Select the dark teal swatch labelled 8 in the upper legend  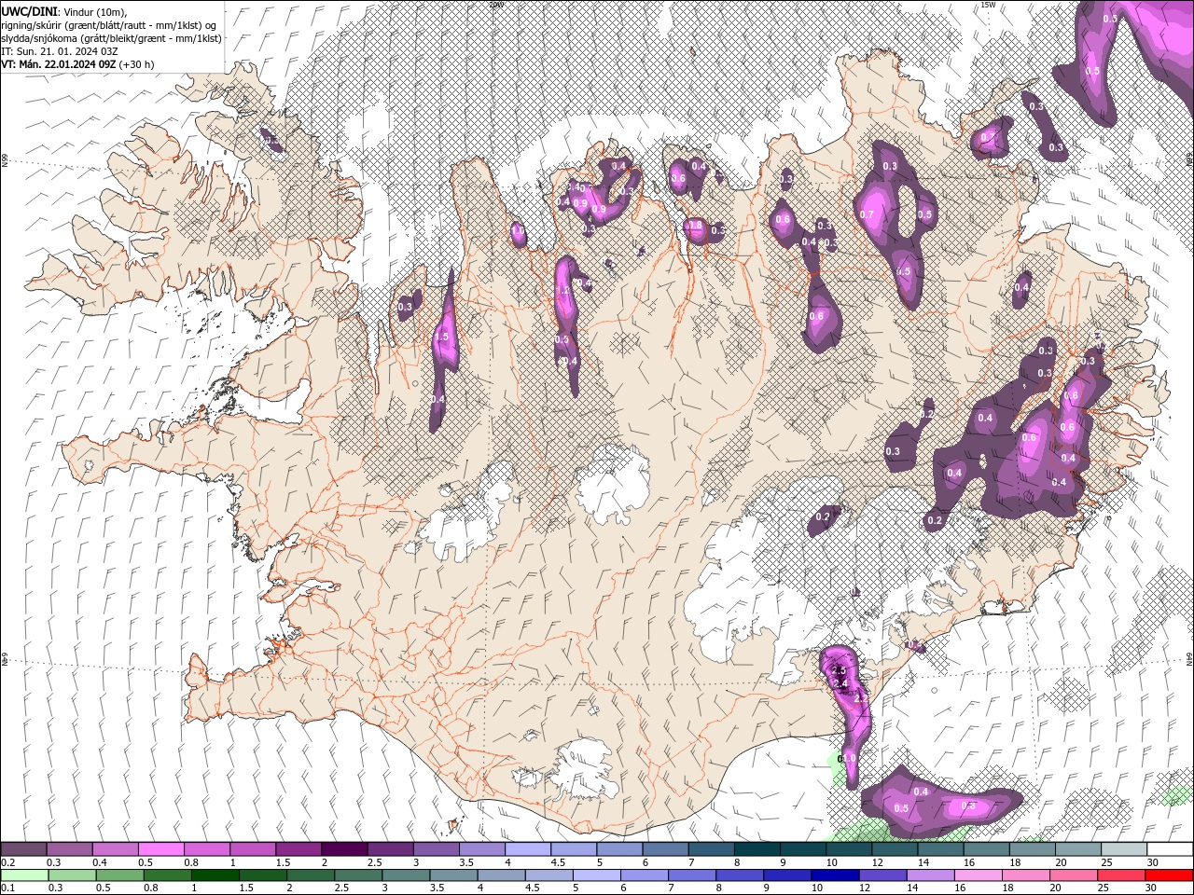pos(757,849)
